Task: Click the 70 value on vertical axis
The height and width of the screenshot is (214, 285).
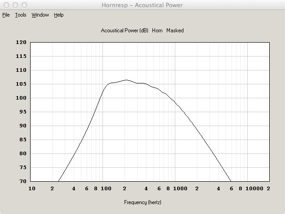Action: tap(23, 181)
